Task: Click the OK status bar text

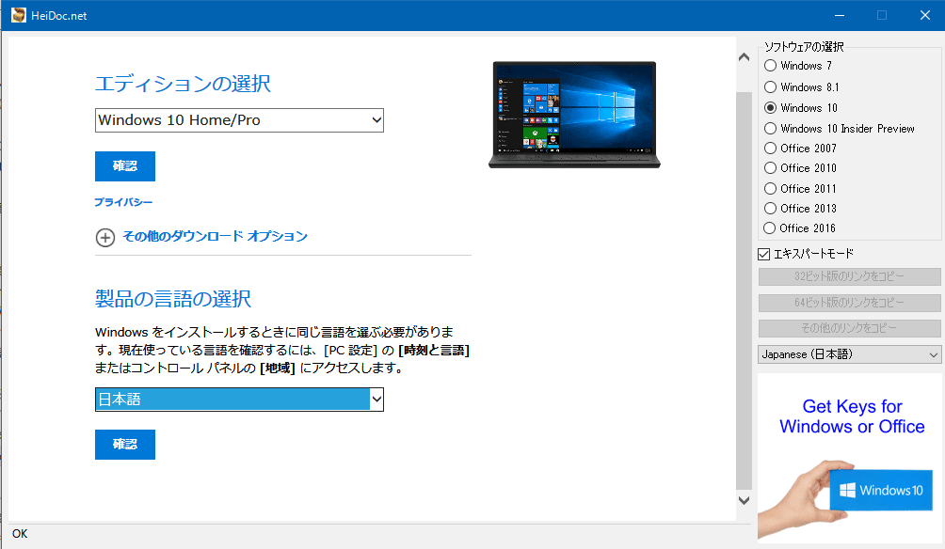Action: (x=20, y=534)
